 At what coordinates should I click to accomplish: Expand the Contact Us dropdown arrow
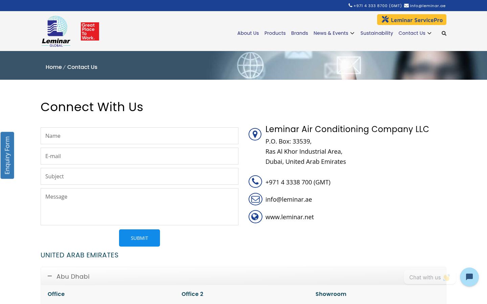point(430,33)
